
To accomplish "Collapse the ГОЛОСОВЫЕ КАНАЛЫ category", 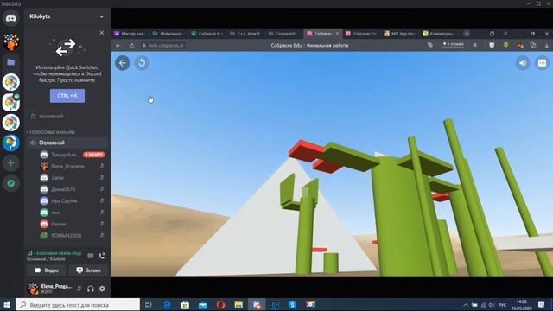I will [x=52, y=132].
